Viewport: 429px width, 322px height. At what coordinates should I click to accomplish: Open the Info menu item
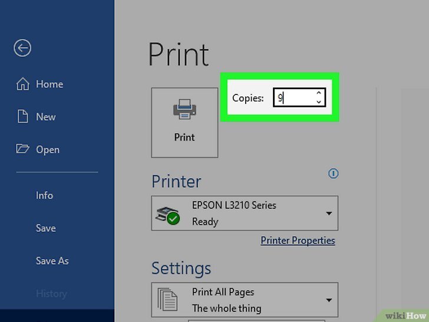tap(44, 195)
